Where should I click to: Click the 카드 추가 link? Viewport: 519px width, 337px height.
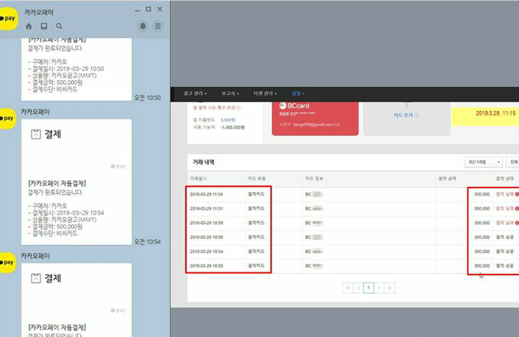point(403,116)
